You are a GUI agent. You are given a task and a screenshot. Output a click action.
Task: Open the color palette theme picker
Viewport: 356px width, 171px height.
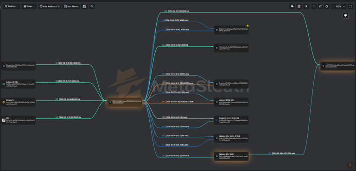345,15
